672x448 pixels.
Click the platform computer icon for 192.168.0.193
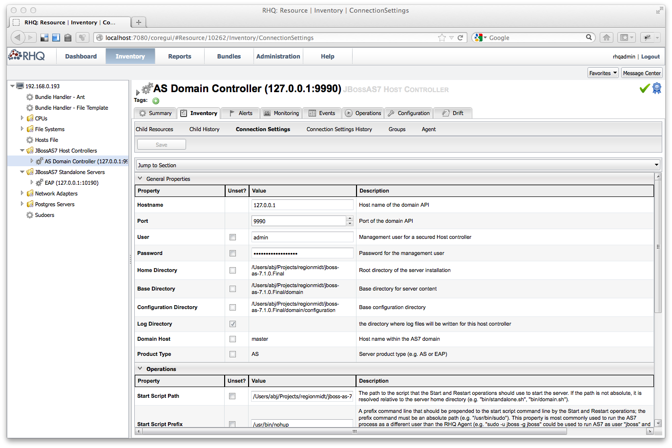point(20,86)
